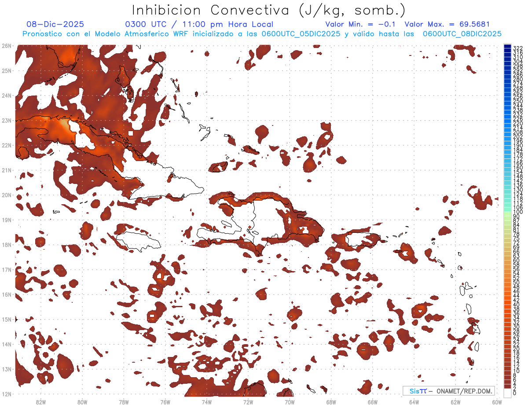
Task: Click the '68W' longitude label
Action: click(331, 402)
